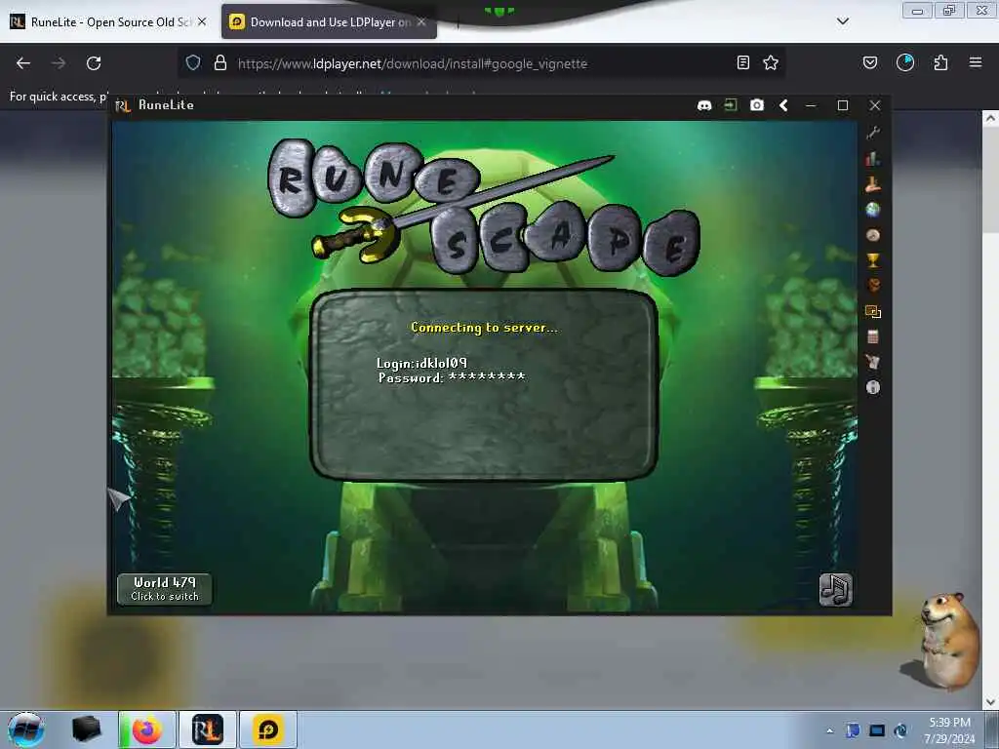Viewport: 999px width, 749px height.
Task: Switch to the RuneLite - Open Source browser tab
Action: pyautogui.click(x=108, y=22)
